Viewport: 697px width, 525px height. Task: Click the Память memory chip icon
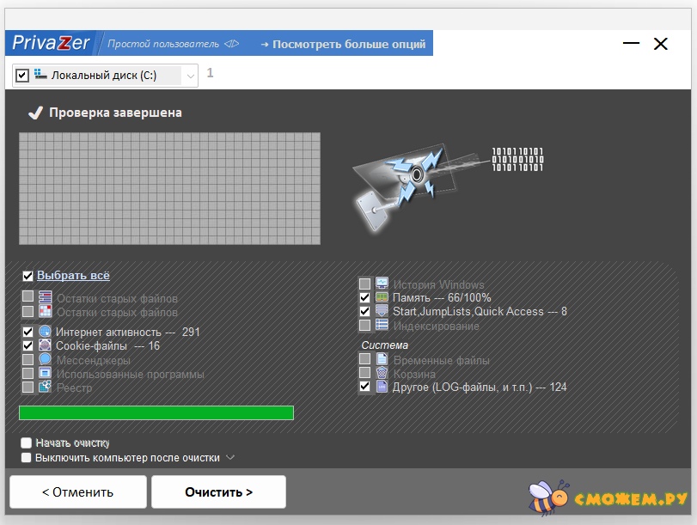coord(382,297)
